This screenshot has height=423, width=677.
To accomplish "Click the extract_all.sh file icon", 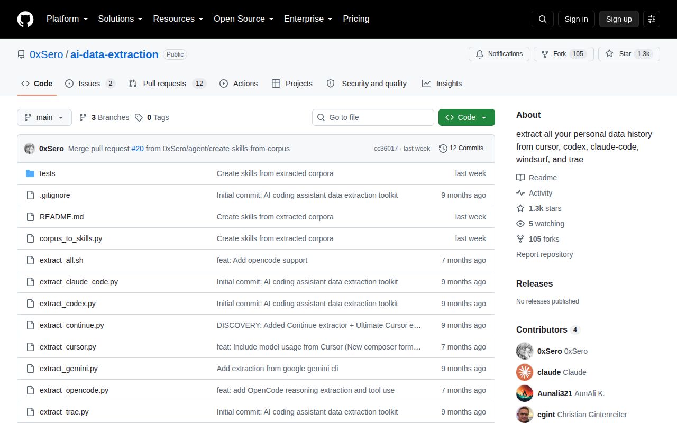I will [30, 260].
